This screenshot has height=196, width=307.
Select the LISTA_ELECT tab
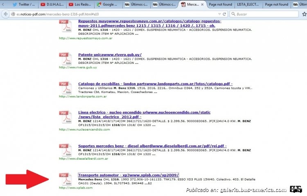click(x=248, y=5)
